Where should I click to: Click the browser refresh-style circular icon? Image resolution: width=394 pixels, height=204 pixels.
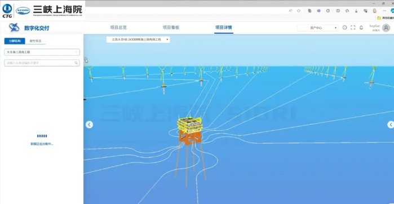point(328,11)
